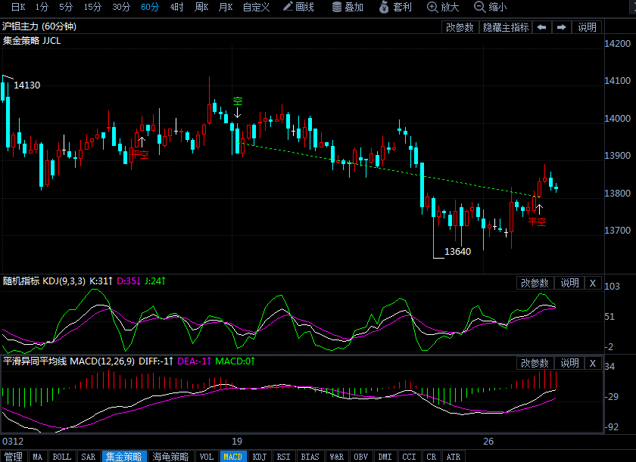
Task: Click the 叠加 overlay stack icon
Action: (348, 7)
